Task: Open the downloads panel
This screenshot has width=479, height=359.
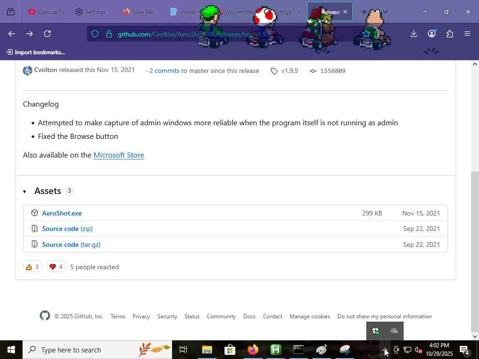Action: 414,34
